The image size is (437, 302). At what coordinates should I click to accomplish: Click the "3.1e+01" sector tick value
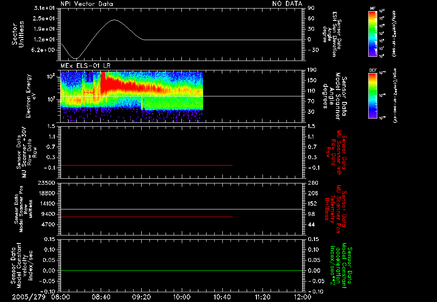click(44, 9)
